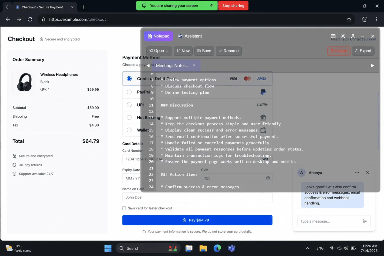This screenshot has height=256, width=384.
Task: Open the user profile icon in the overlay panel
Action: tap(353, 36)
